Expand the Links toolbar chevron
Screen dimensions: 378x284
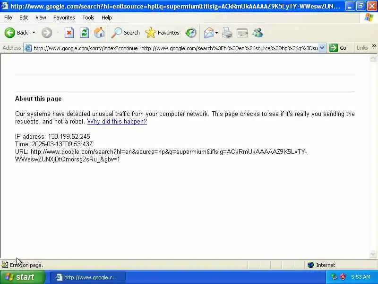(x=374, y=45)
